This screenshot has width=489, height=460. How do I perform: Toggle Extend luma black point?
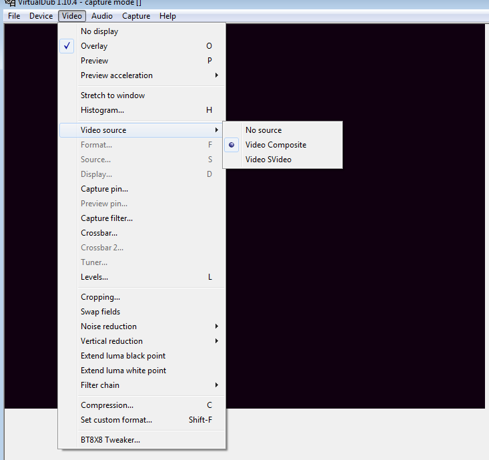pos(142,356)
